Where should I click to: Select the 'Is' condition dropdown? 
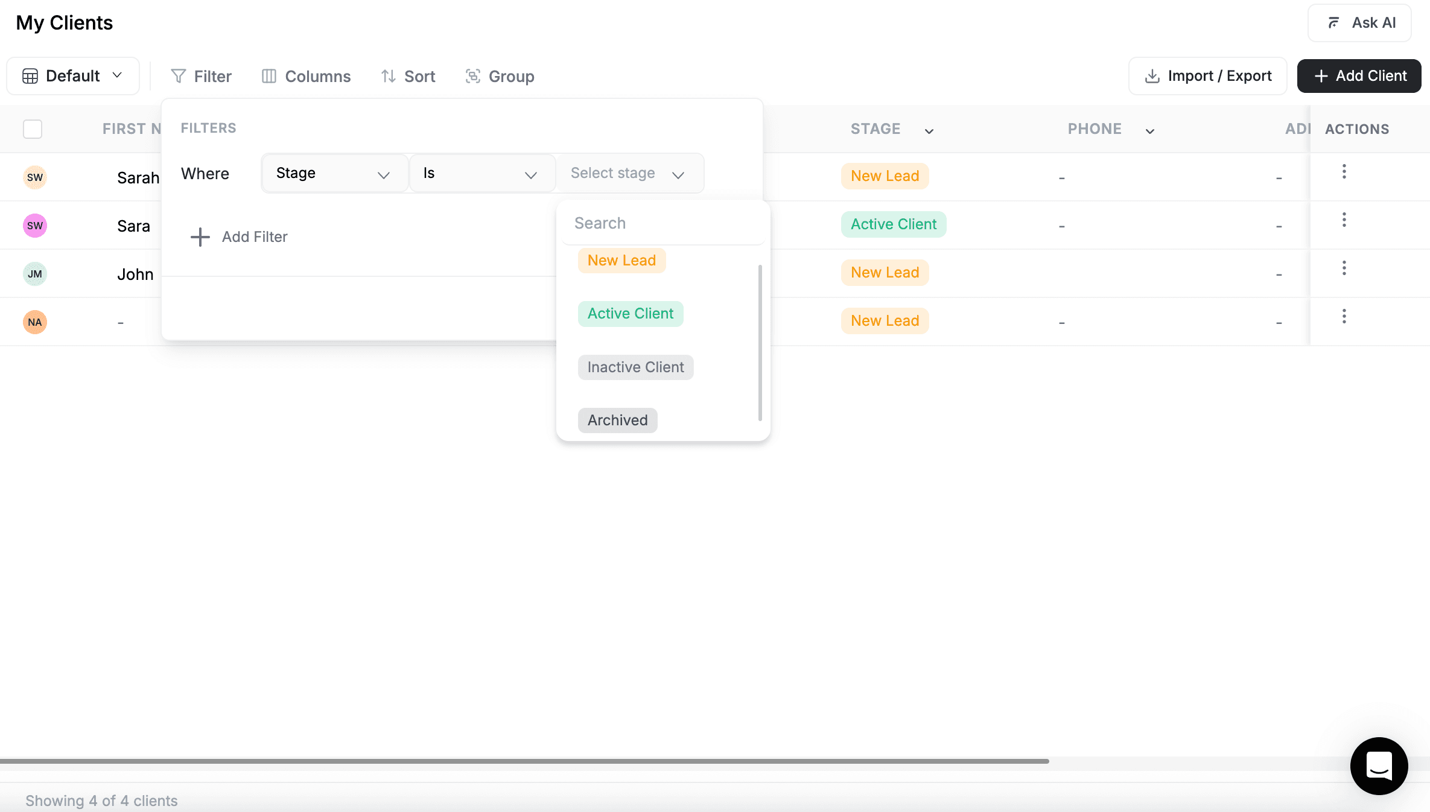point(481,173)
